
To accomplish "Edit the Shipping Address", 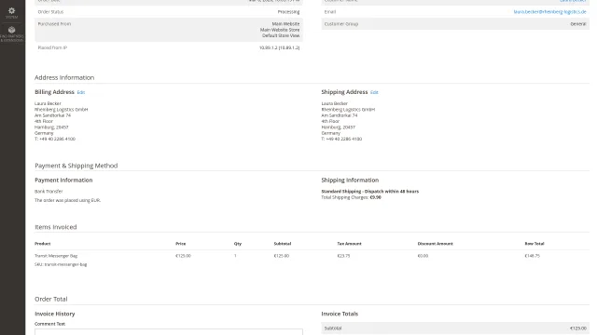I will [x=374, y=92].
